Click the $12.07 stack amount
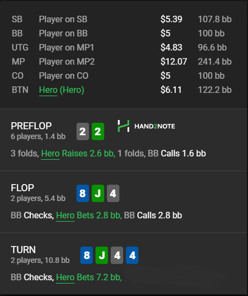 [x=174, y=61]
